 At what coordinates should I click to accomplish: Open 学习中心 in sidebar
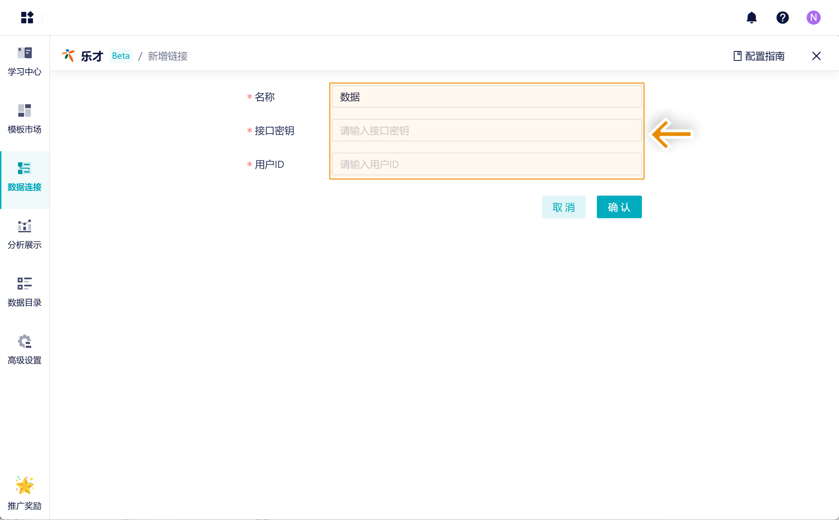(x=25, y=61)
